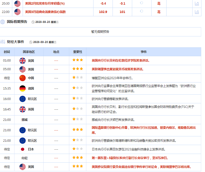Click the 时间 column header
This screenshot has width=205, height=172.
point(7,52)
